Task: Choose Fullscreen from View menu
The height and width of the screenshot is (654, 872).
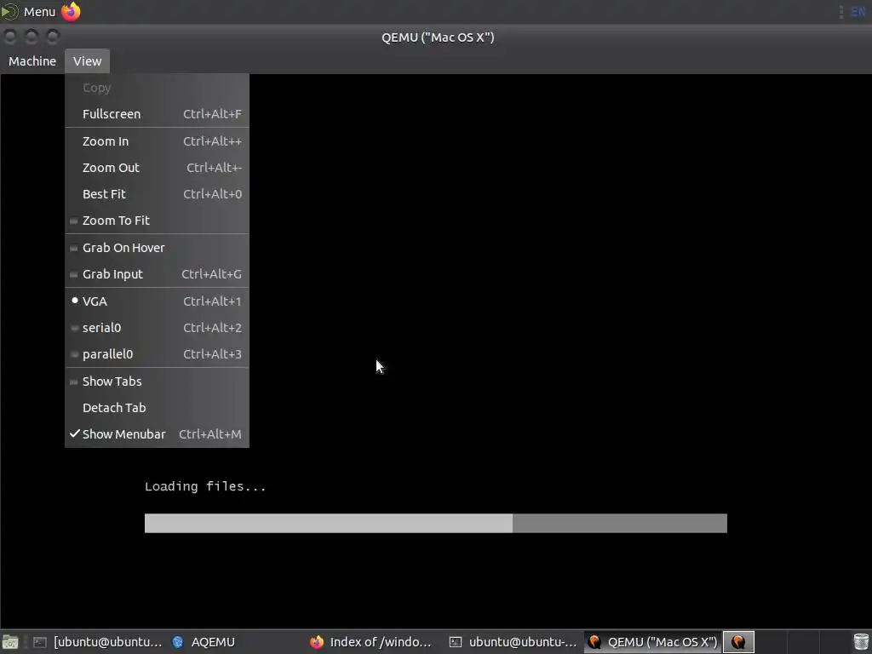Action: coord(157,114)
